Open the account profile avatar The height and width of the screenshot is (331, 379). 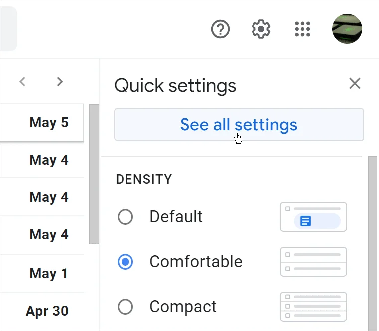coord(347,29)
